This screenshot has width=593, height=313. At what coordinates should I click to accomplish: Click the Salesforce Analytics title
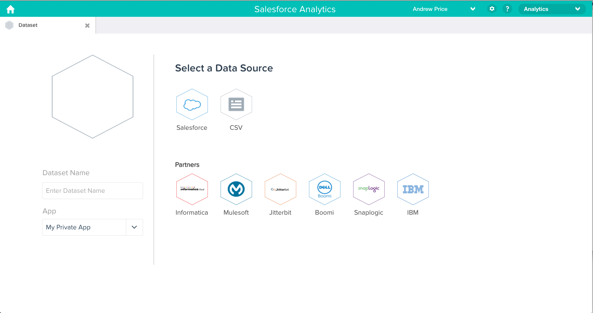click(295, 9)
